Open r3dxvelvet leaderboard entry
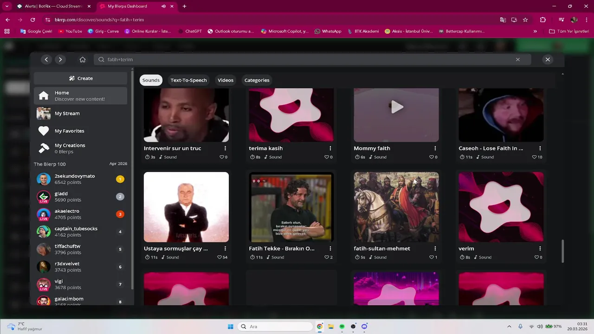Screen dimensions: 594x334 pyautogui.click(x=81, y=267)
